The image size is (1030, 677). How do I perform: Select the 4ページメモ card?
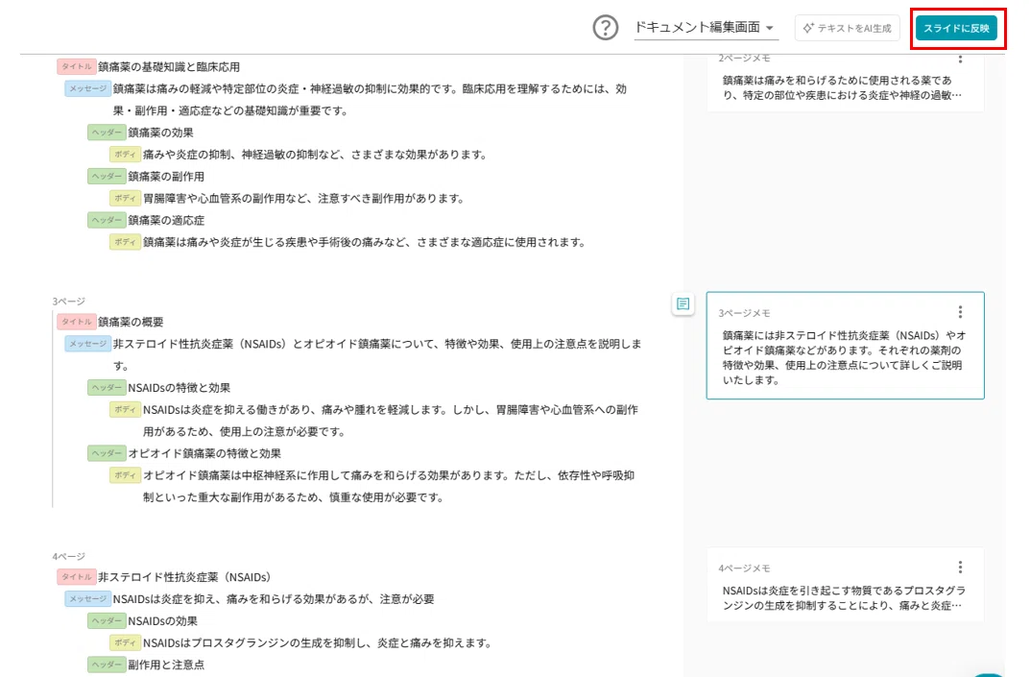pyautogui.click(x=845, y=584)
